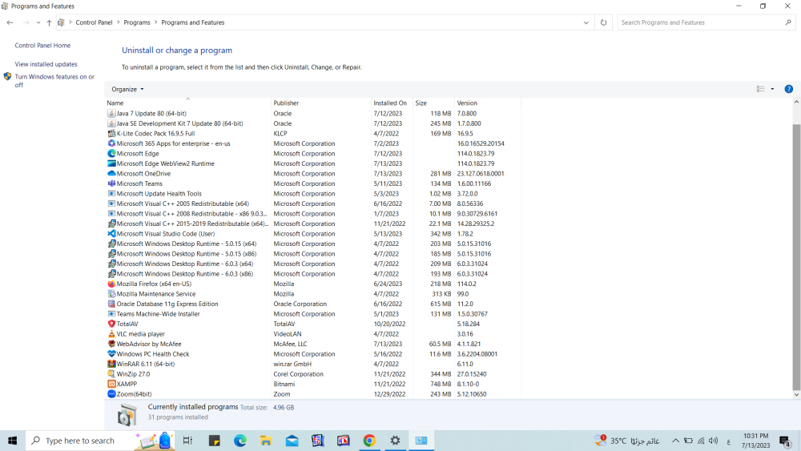The height and width of the screenshot is (451, 801).
Task: Expand the address bar history dropdown
Action: (586, 22)
